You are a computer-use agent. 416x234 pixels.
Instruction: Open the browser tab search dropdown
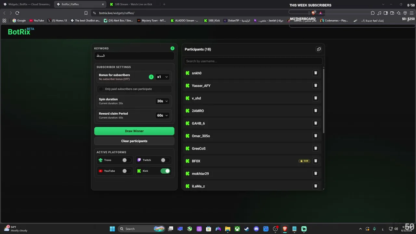click(383, 4)
